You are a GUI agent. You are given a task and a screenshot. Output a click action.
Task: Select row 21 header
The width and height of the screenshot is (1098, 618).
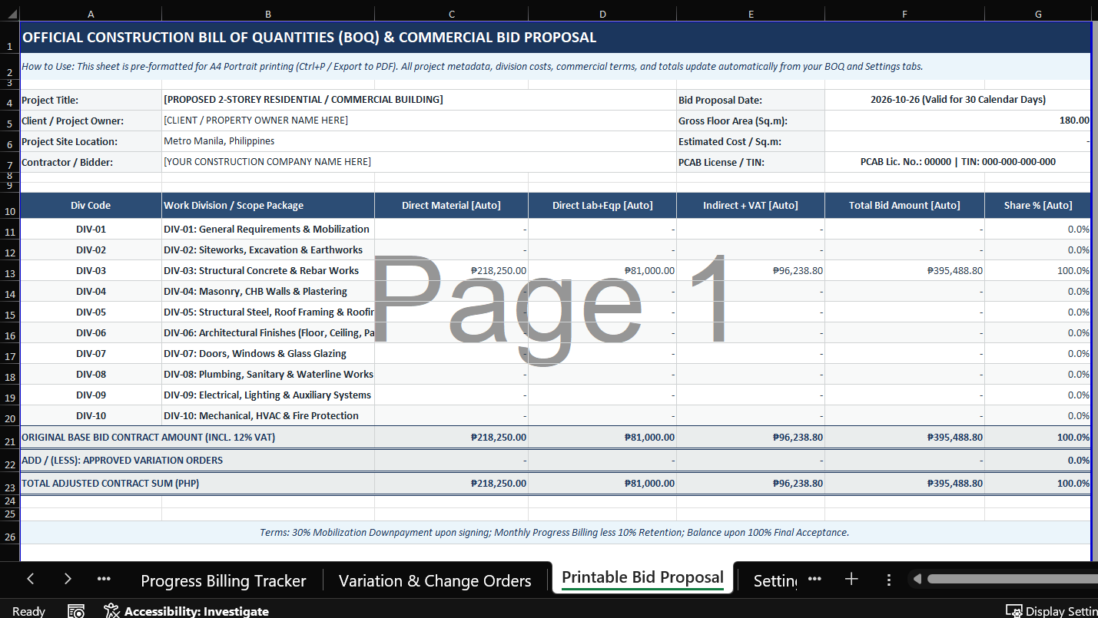[x=10, y=437]
